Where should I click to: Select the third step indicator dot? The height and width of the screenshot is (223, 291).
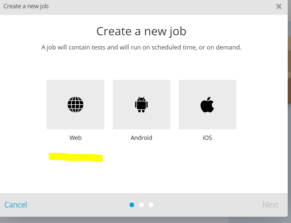(151, 205)
